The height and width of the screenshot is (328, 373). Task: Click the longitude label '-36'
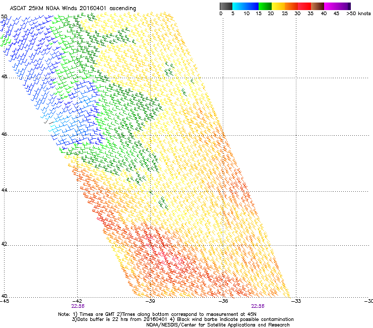tap(223, 301)
